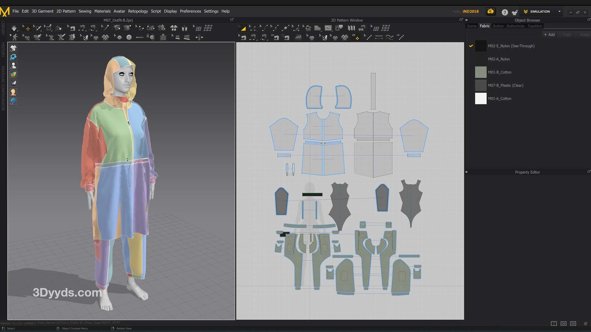Open the Sewing menu
This screenshot has height=332, width=591.
click(85, 11)
